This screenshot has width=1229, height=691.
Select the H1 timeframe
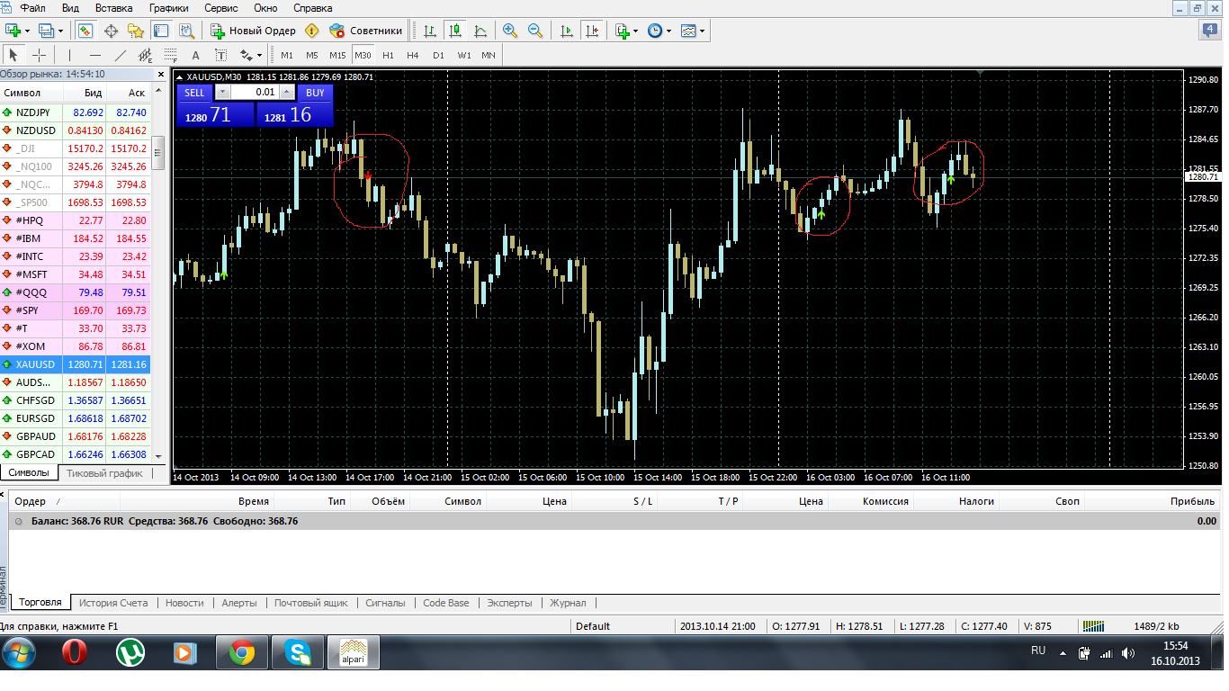pos(388,55)
